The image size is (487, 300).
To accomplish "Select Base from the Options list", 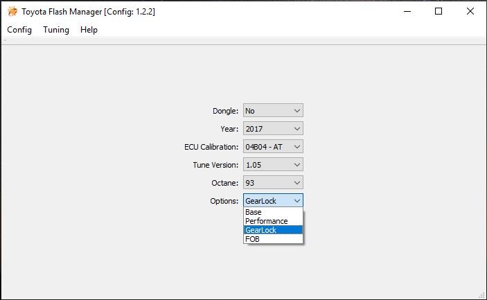I will (x=273, y=212).
